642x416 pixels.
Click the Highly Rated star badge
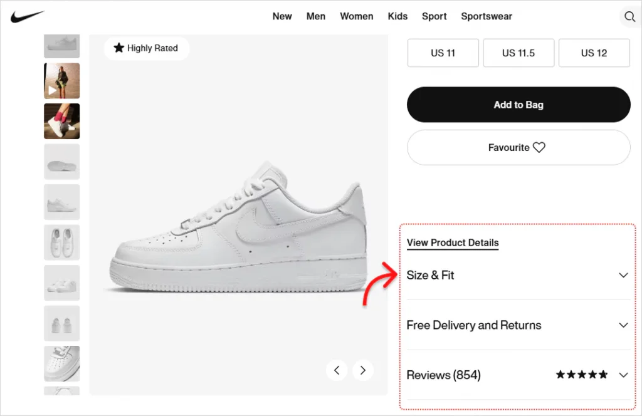pos(146,48)
